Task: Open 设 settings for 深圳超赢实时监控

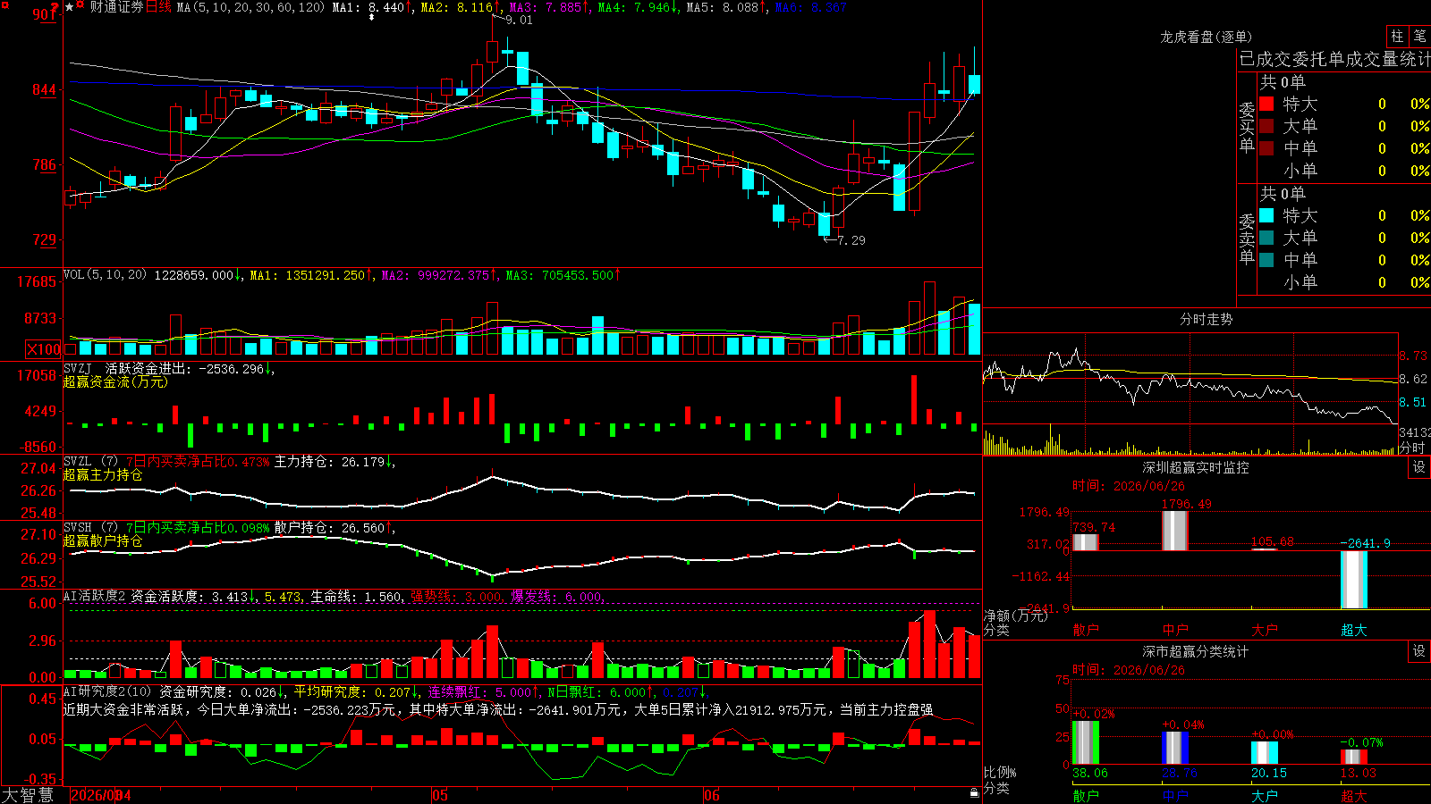Action: click(x=1419, y=467)
